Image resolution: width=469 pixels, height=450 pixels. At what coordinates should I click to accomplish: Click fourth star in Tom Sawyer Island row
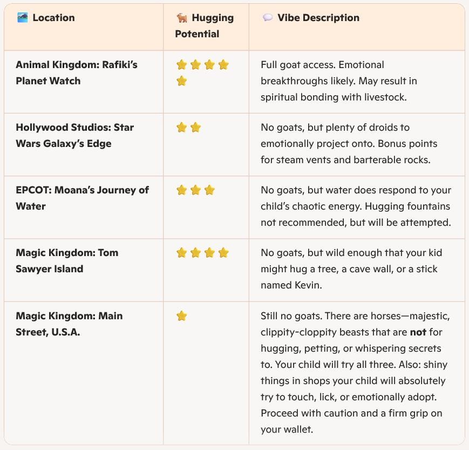click(223, 253)
